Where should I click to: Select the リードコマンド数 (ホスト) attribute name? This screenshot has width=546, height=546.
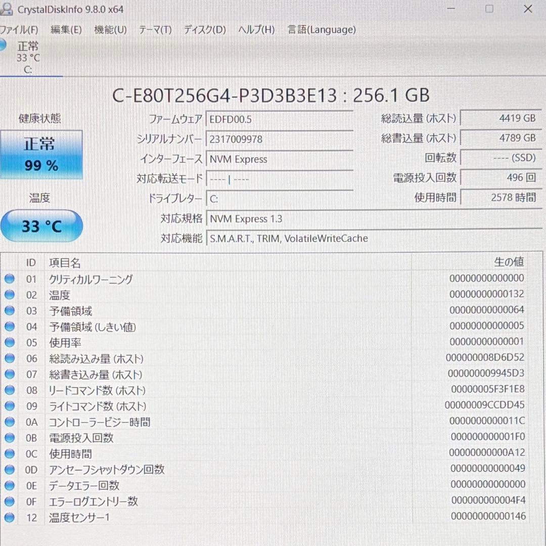pyautogui.click(x=97, y=390)
